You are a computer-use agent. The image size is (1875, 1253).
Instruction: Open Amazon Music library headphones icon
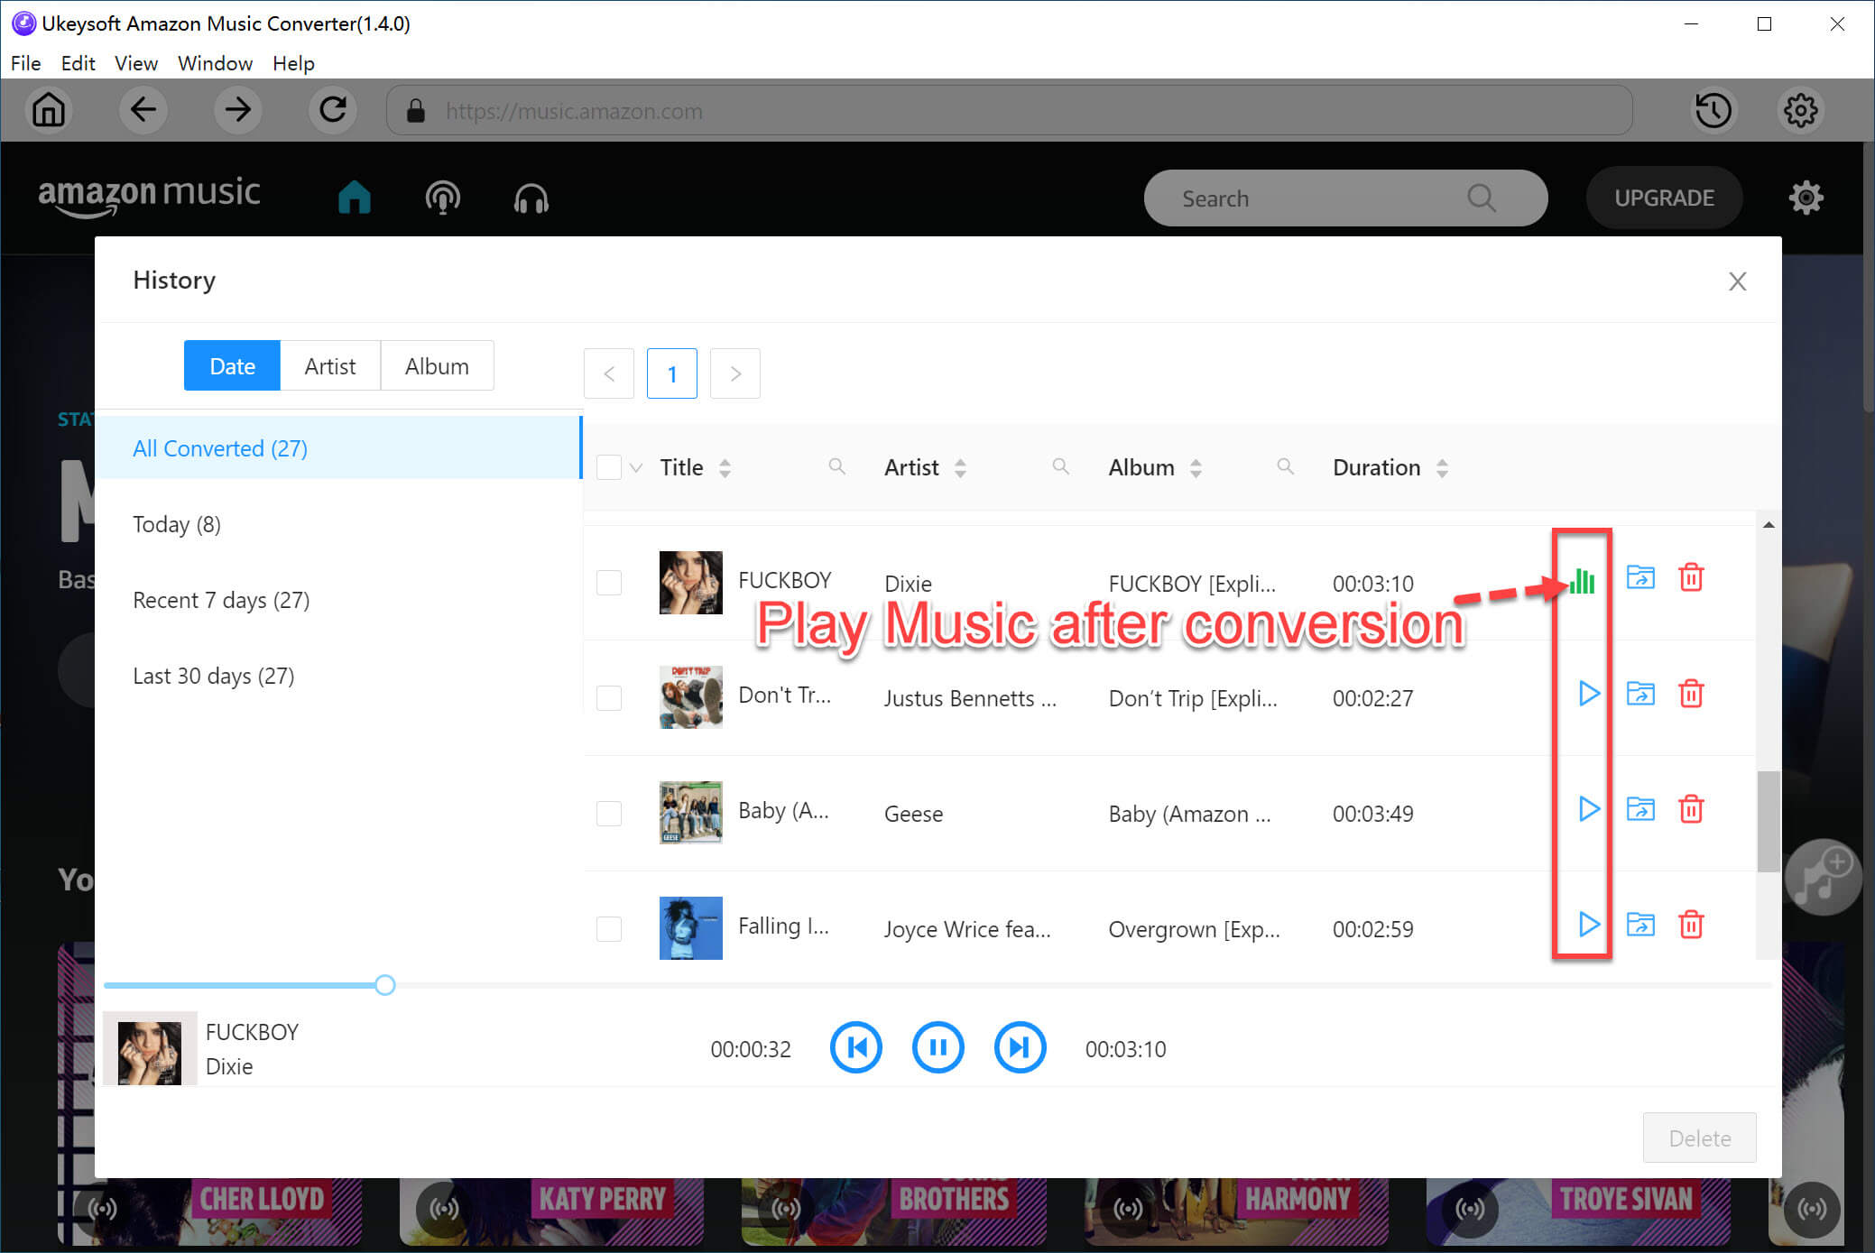point(531,198)
